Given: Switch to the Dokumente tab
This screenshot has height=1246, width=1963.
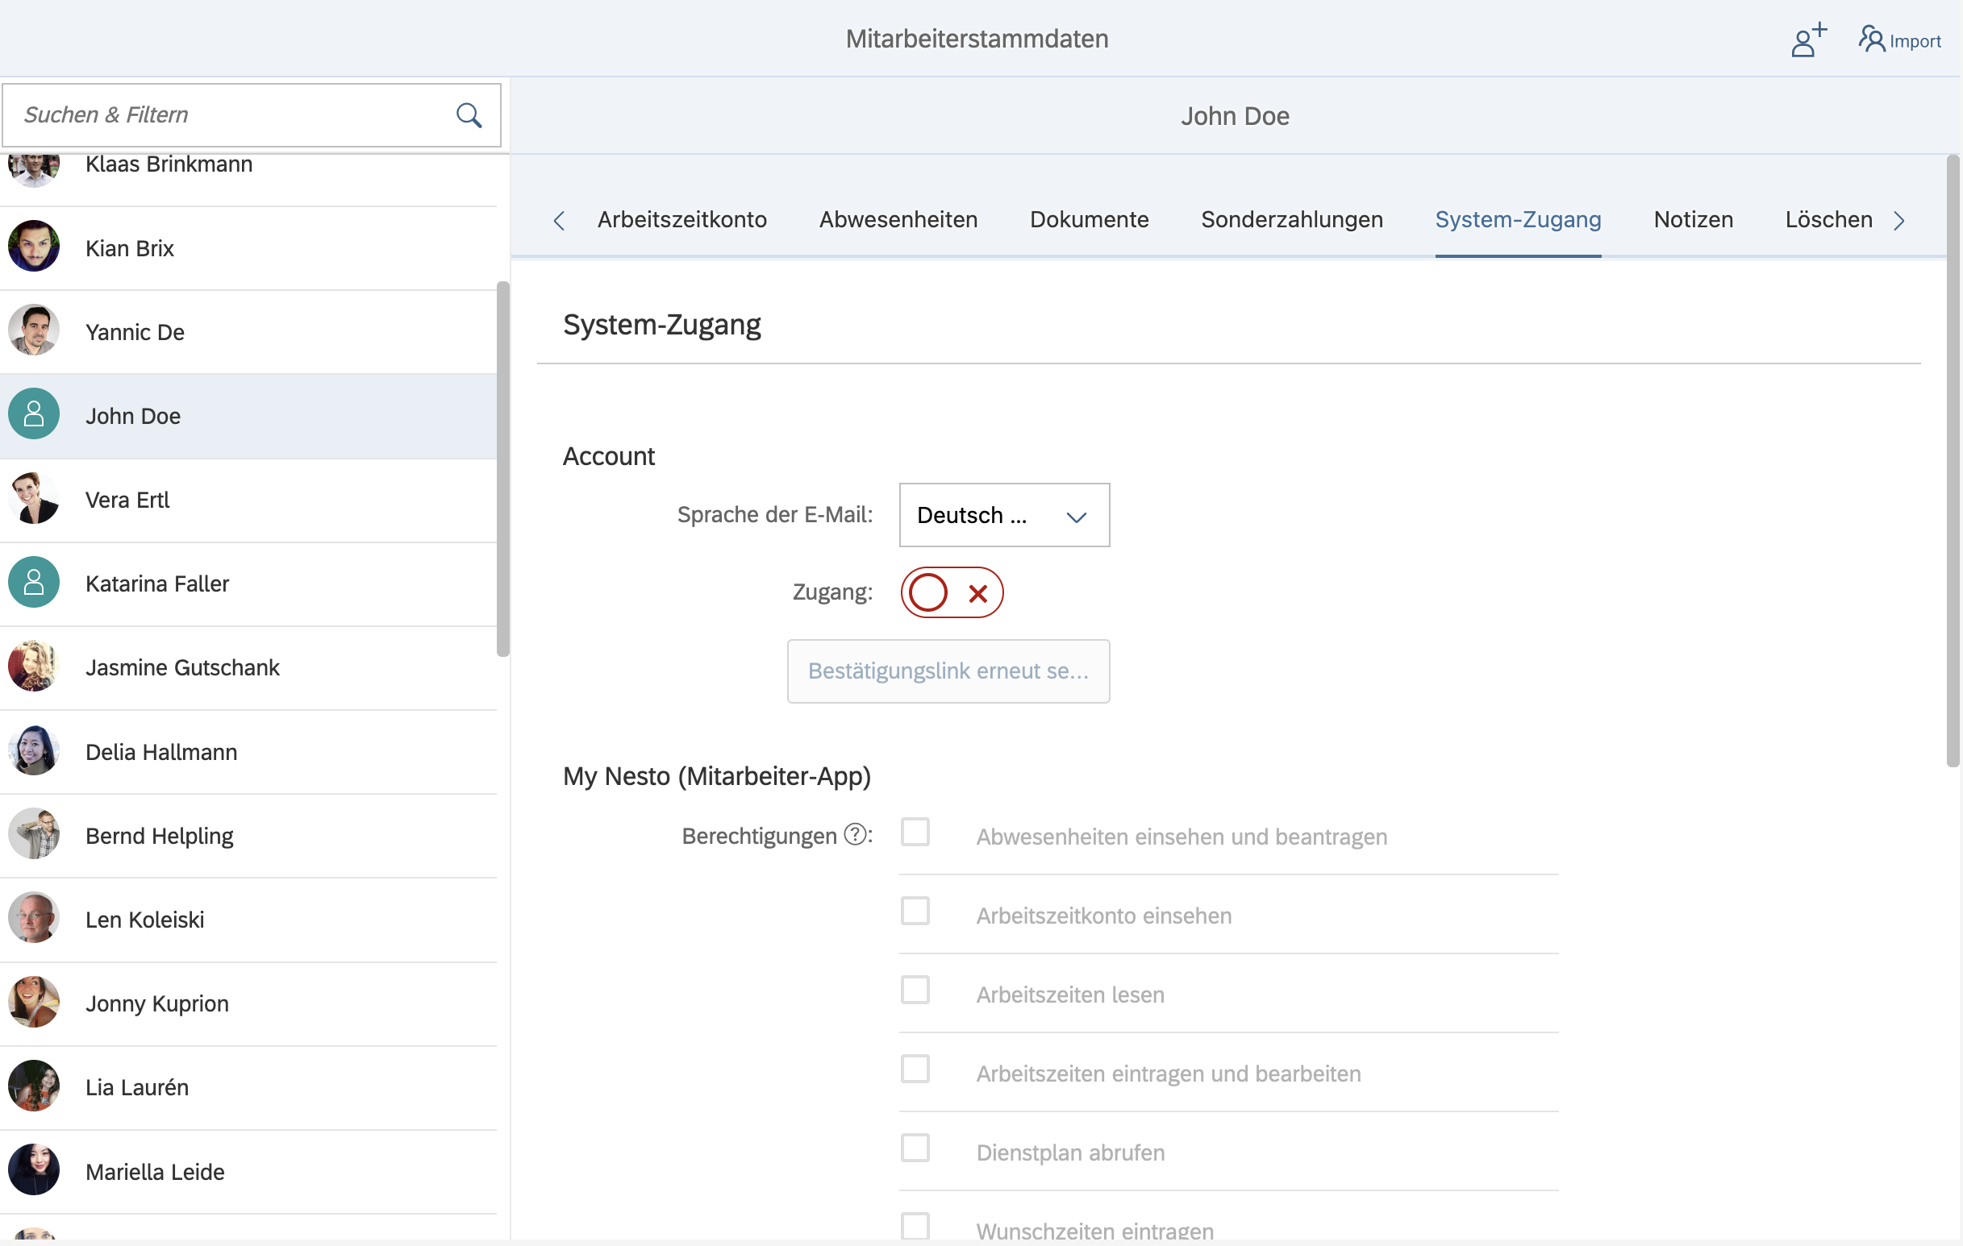Looking at the screenshot, I should point(1088,220).
